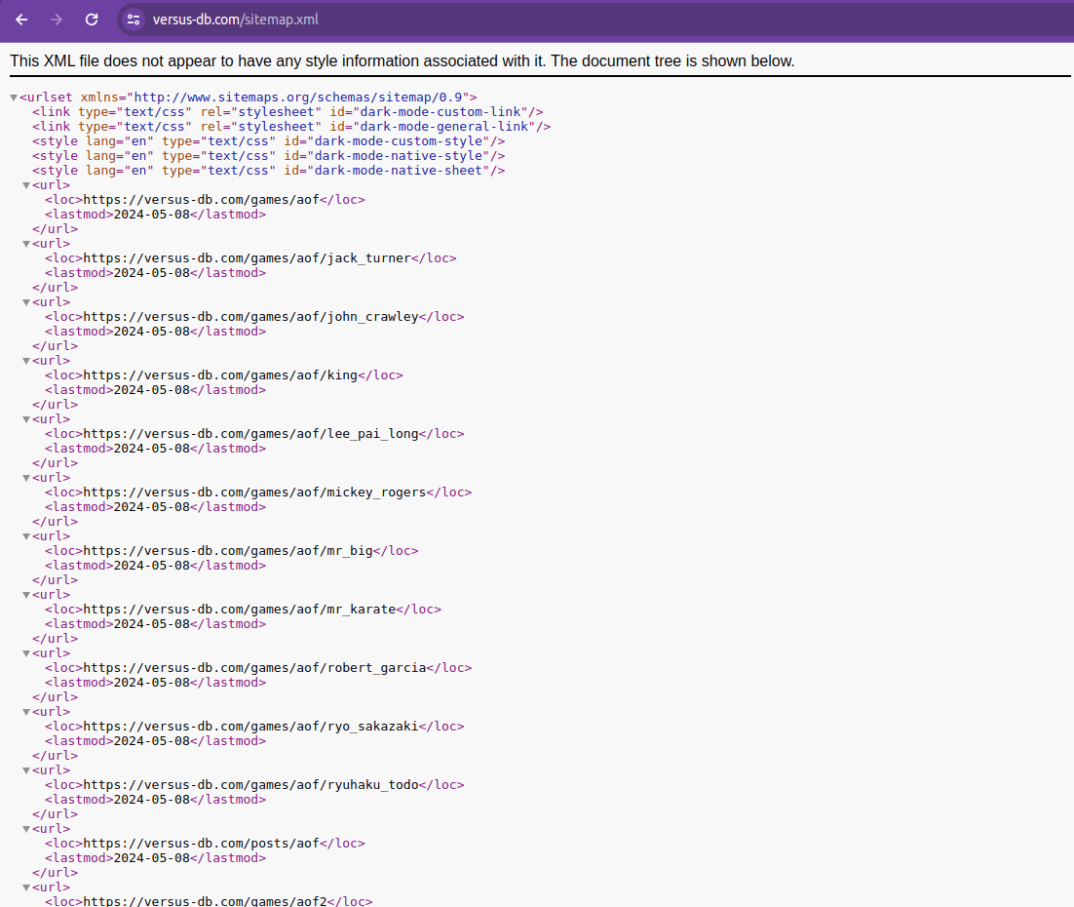Go back using browser back arrow
This screenshot has width=1074, height=907.
pyautogui.click(x=21, y=20)
